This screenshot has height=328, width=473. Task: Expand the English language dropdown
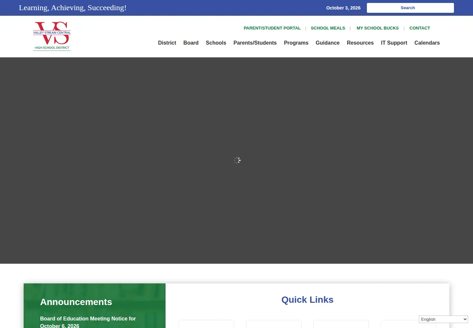tap(443, 319)
